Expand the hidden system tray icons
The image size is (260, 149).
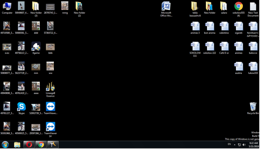(x=235, y=145)
